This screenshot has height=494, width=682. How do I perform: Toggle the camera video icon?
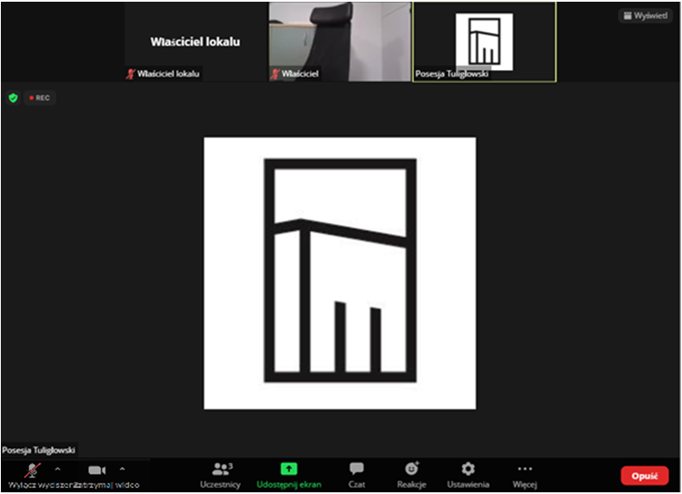(97, 470)
